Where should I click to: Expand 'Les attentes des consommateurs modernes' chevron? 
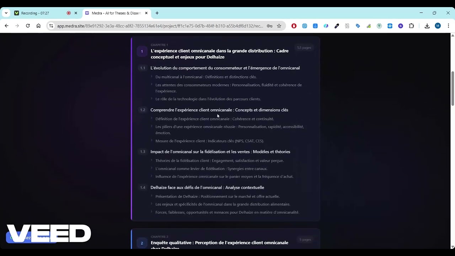tap(152, 85)
